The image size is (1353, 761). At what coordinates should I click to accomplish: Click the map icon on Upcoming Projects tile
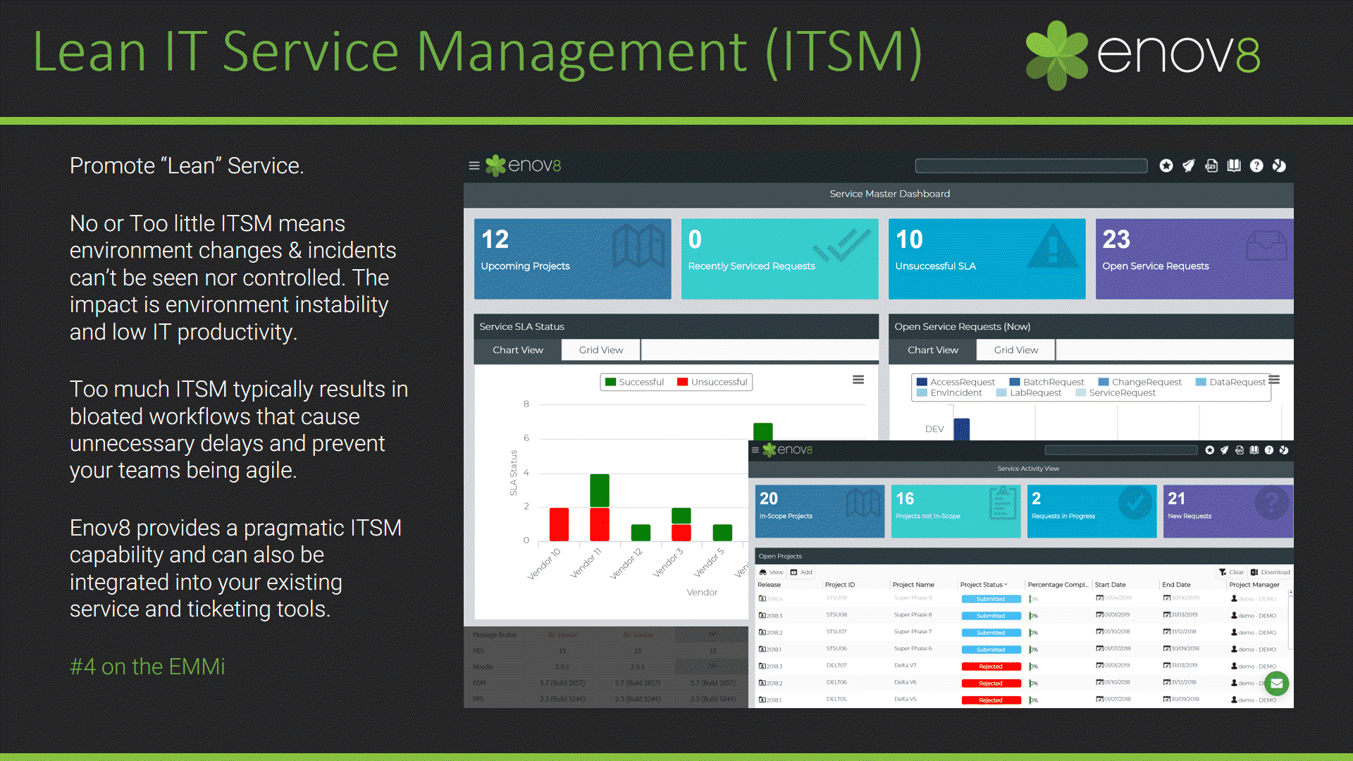pyautogui.click(x=638, y=245)
